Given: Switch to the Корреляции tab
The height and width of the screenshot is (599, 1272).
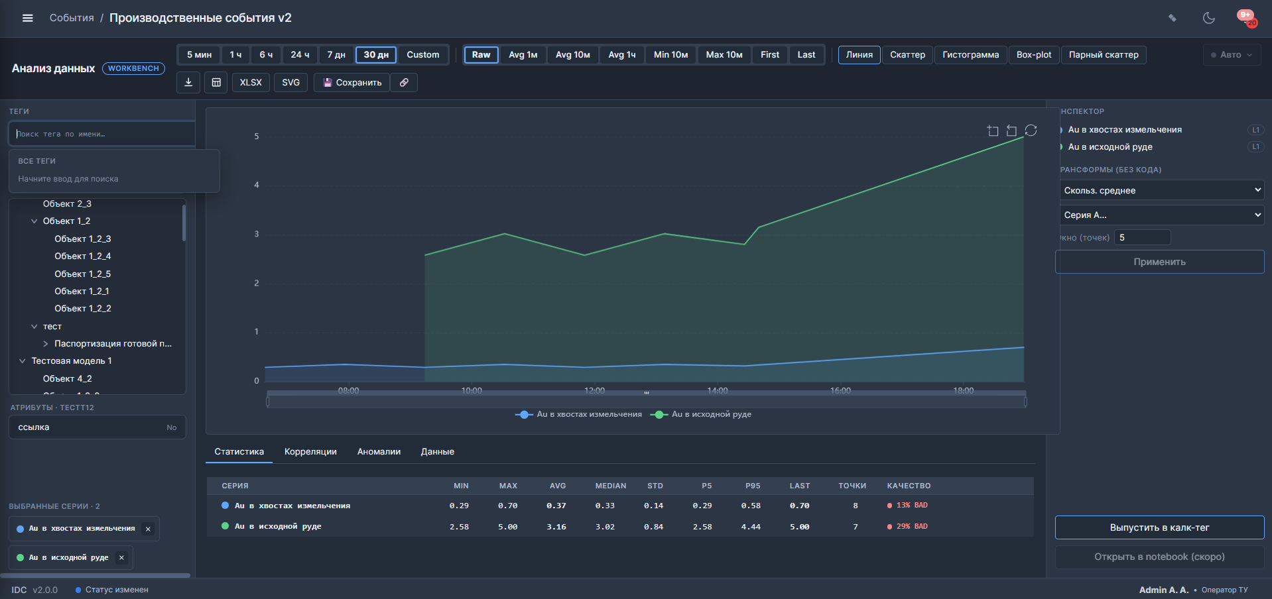Looking at the screenshot, I should click(310, 451).
